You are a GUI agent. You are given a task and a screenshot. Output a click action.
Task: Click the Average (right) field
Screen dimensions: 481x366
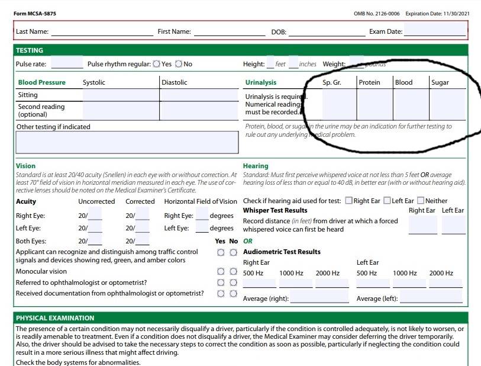tap(319, 297)
